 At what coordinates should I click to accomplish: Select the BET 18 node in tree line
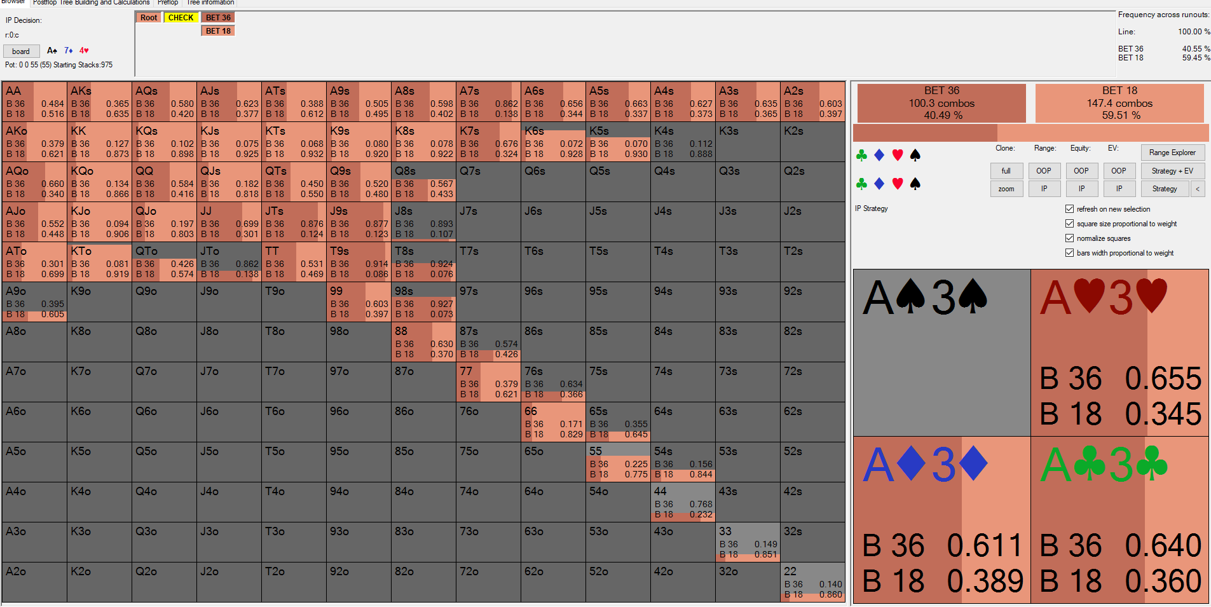(218, 31)
